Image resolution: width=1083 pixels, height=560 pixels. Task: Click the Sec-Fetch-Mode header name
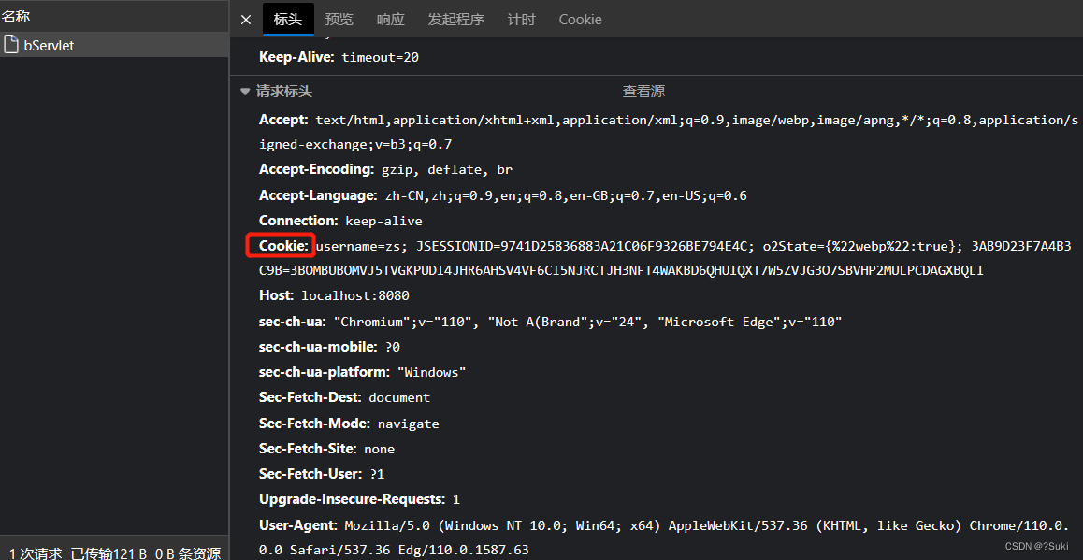(312, 423)
